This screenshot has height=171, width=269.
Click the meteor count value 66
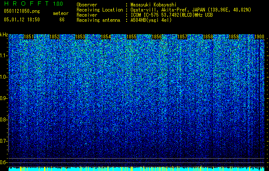(x=62, y=20)
